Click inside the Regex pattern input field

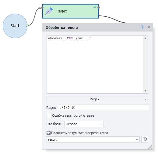tap(104, 108)
